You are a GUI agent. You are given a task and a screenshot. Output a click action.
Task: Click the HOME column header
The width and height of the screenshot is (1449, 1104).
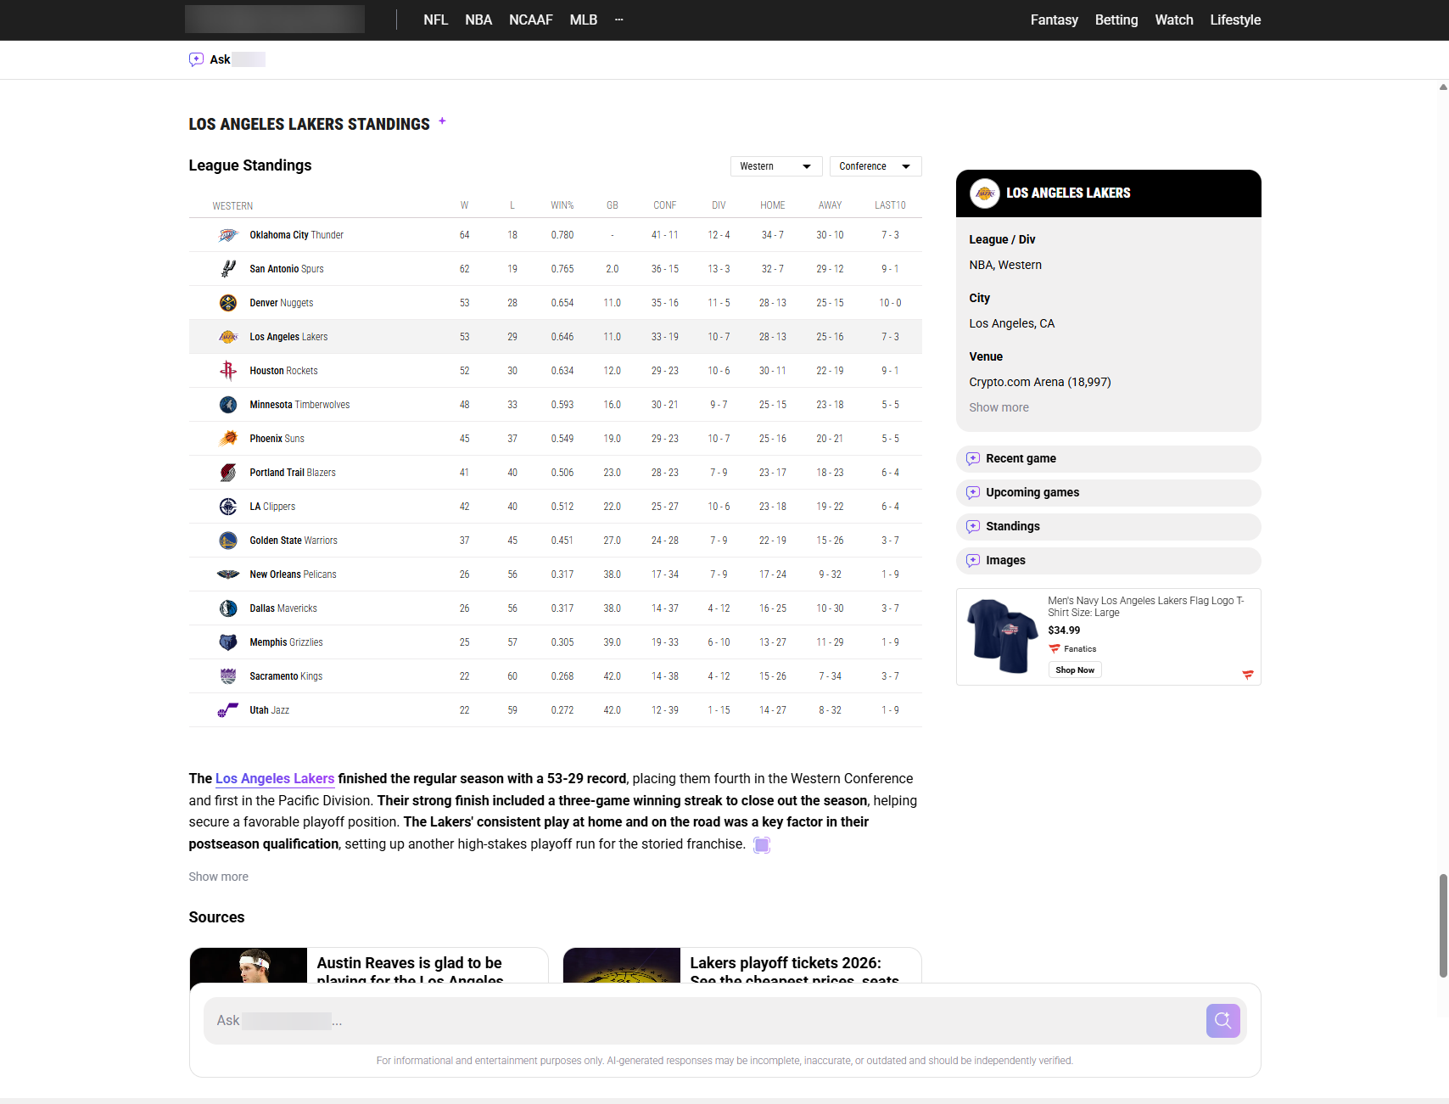(772, 206)
